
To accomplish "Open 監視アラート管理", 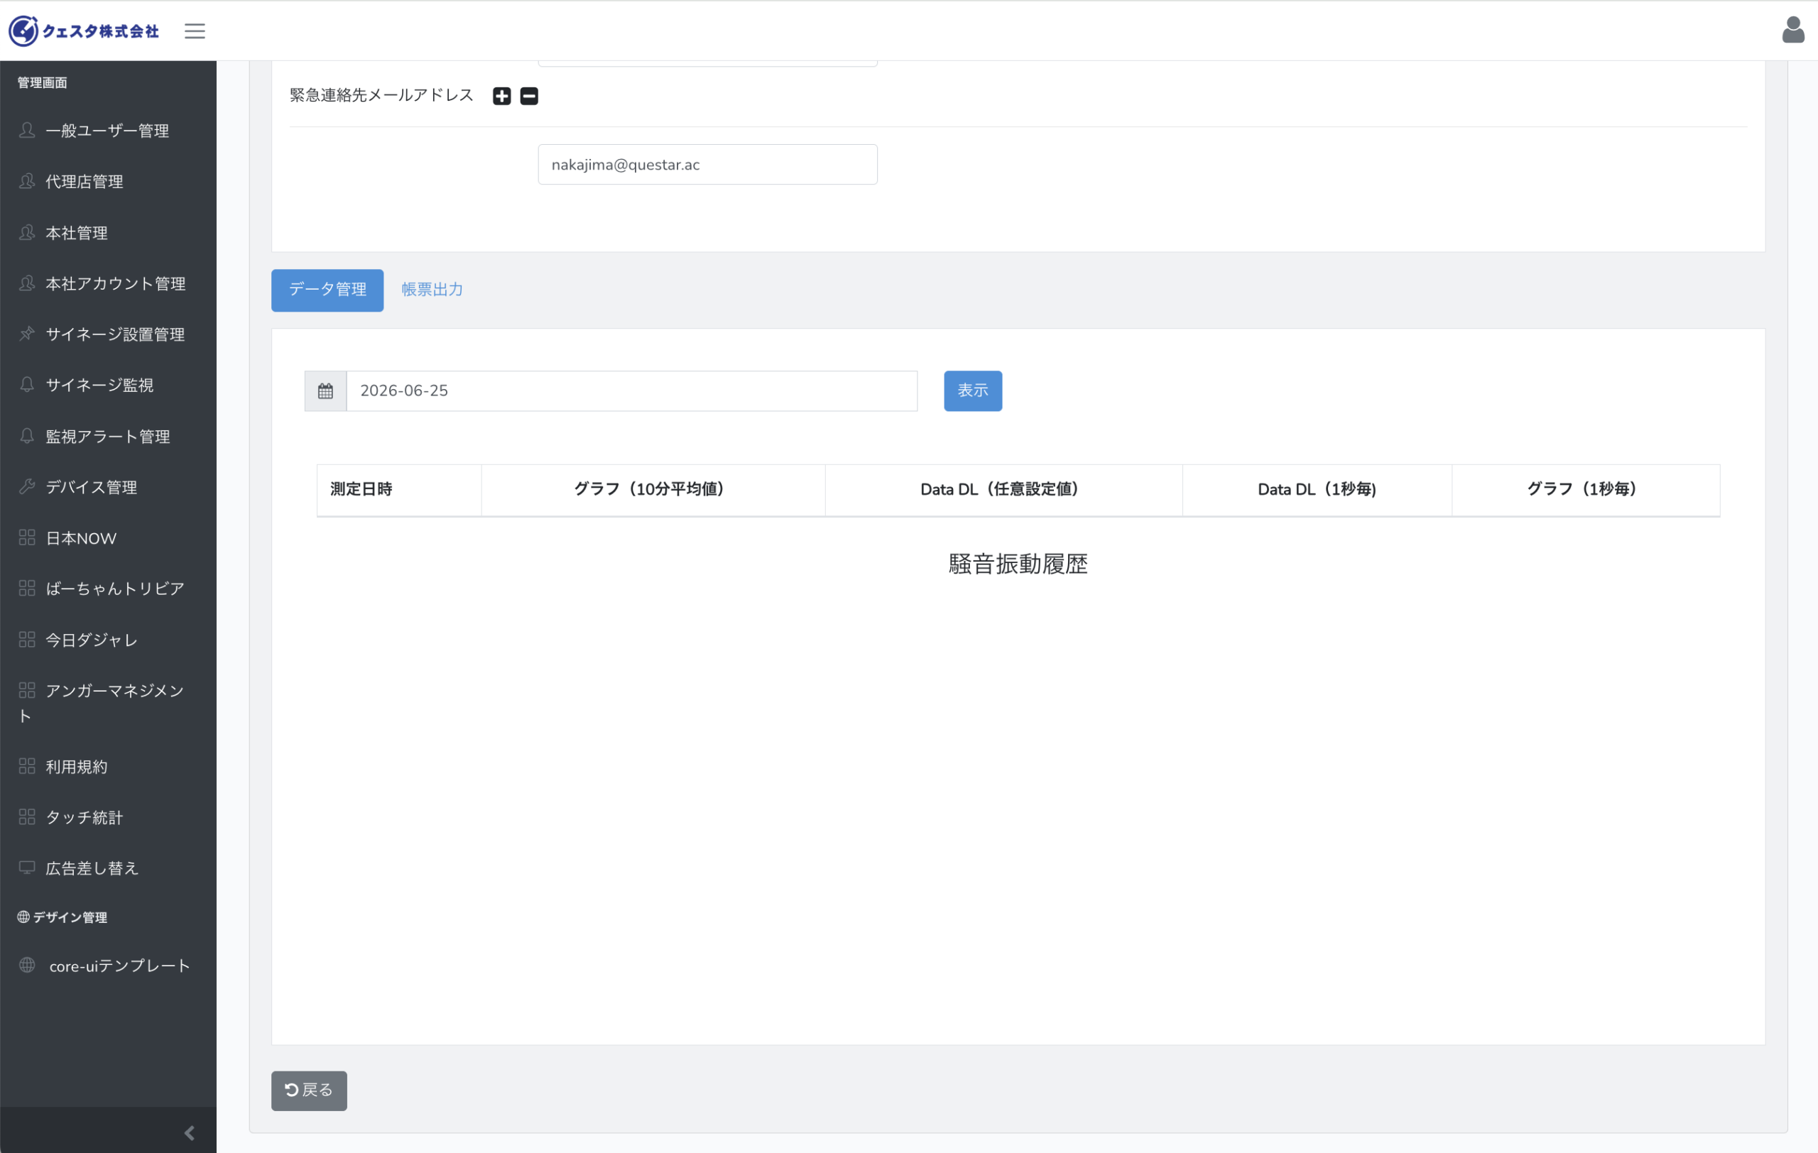I will (x=108, y=436).
